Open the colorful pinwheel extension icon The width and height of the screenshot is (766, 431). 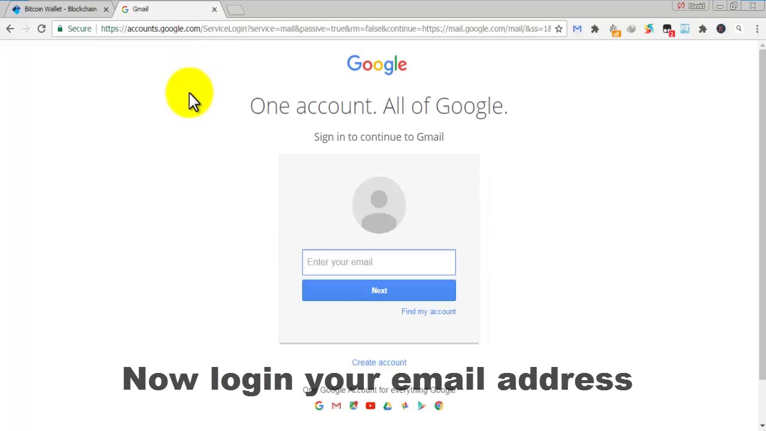pyautogui.click(x=649, y=29)
